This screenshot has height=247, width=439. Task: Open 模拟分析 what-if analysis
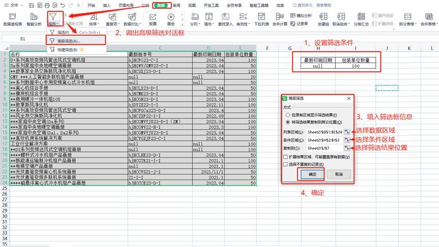click(x=301, y=15)
